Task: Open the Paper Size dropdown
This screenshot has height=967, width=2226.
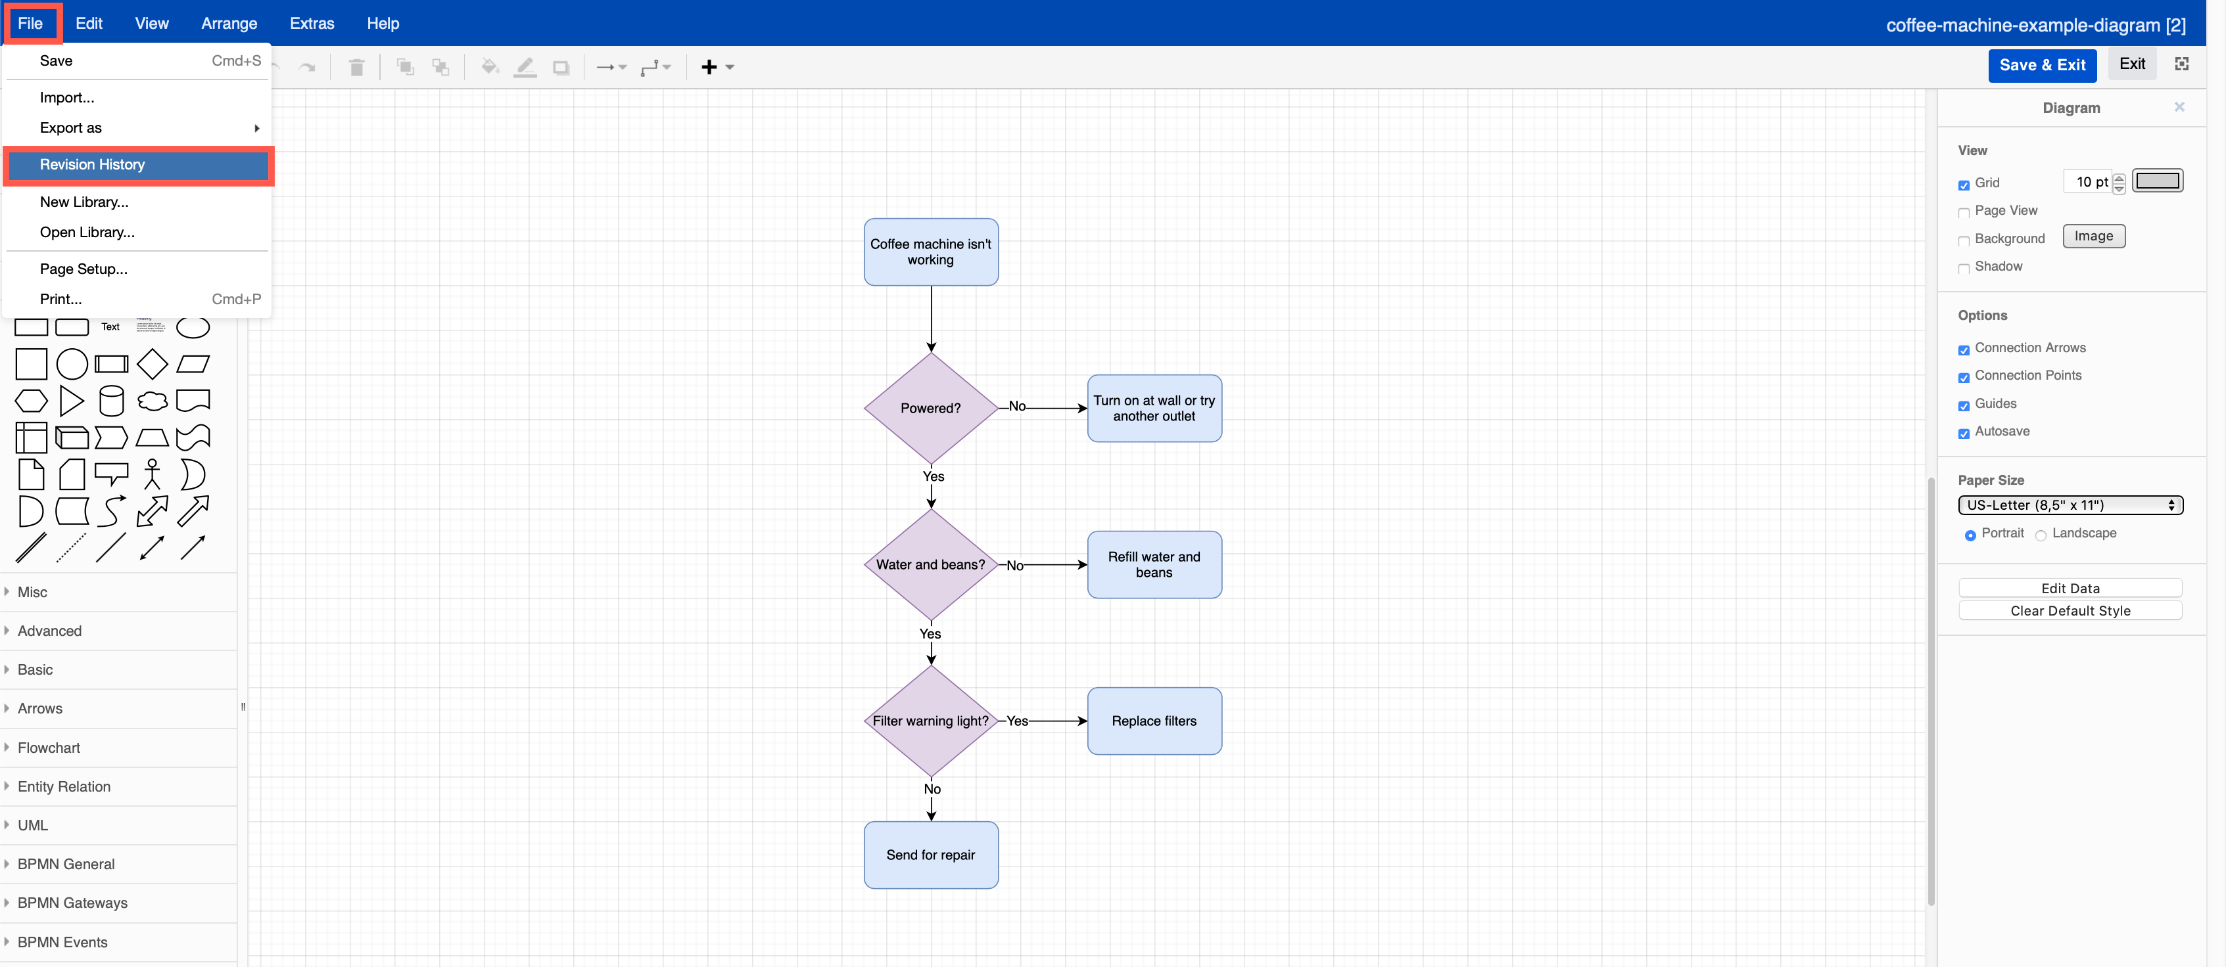Action: click(x=2070, y=505)
